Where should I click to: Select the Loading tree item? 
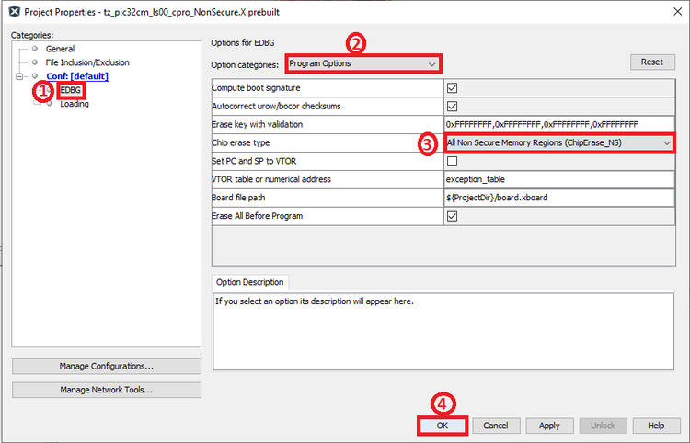coord(75,104)
